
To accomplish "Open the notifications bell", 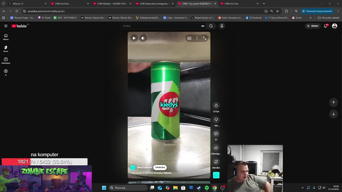I will coord(326,26).
